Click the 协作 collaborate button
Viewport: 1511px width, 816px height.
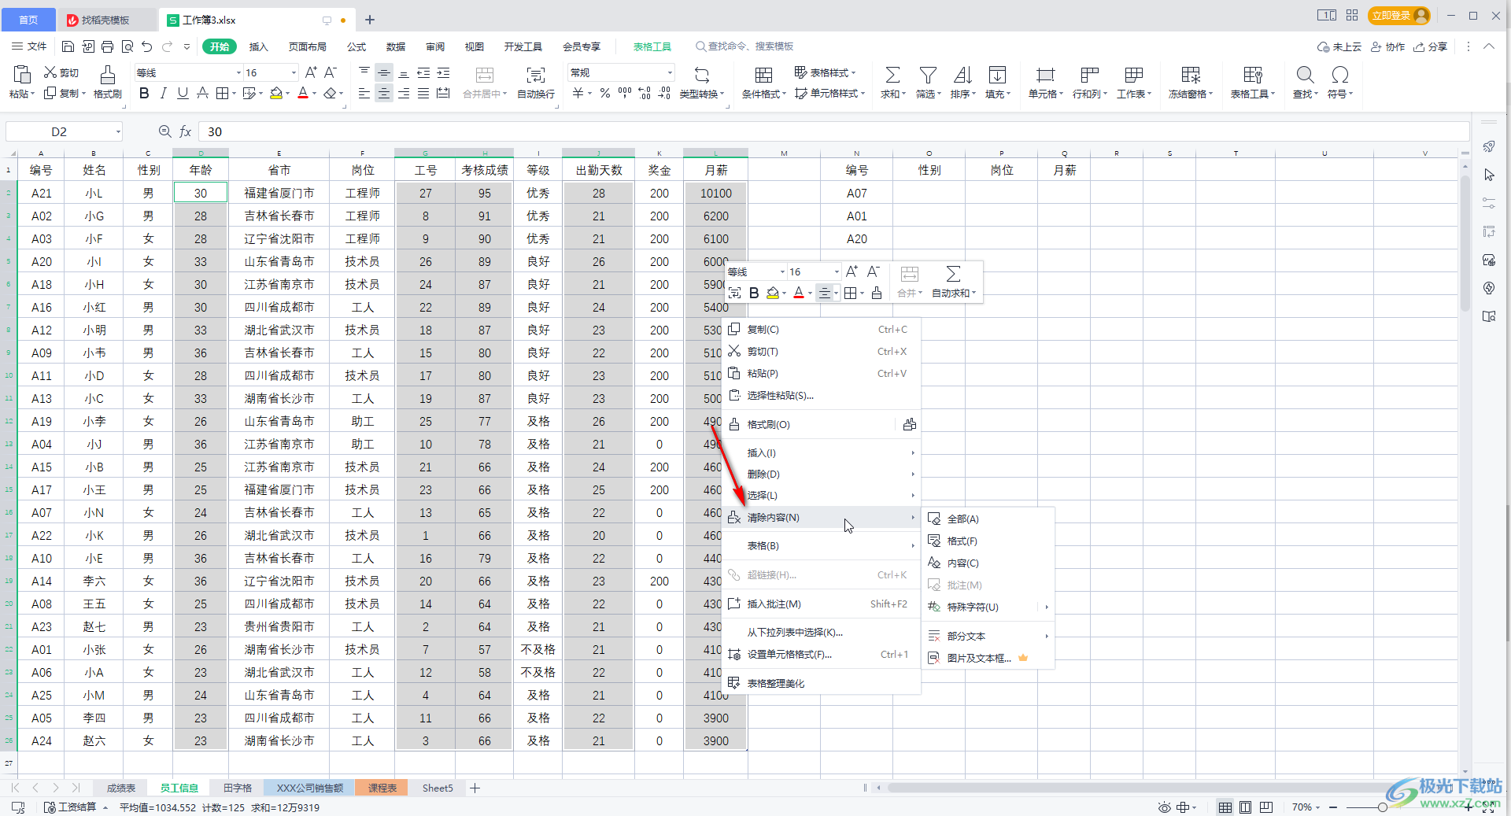tap(1388, 47)
